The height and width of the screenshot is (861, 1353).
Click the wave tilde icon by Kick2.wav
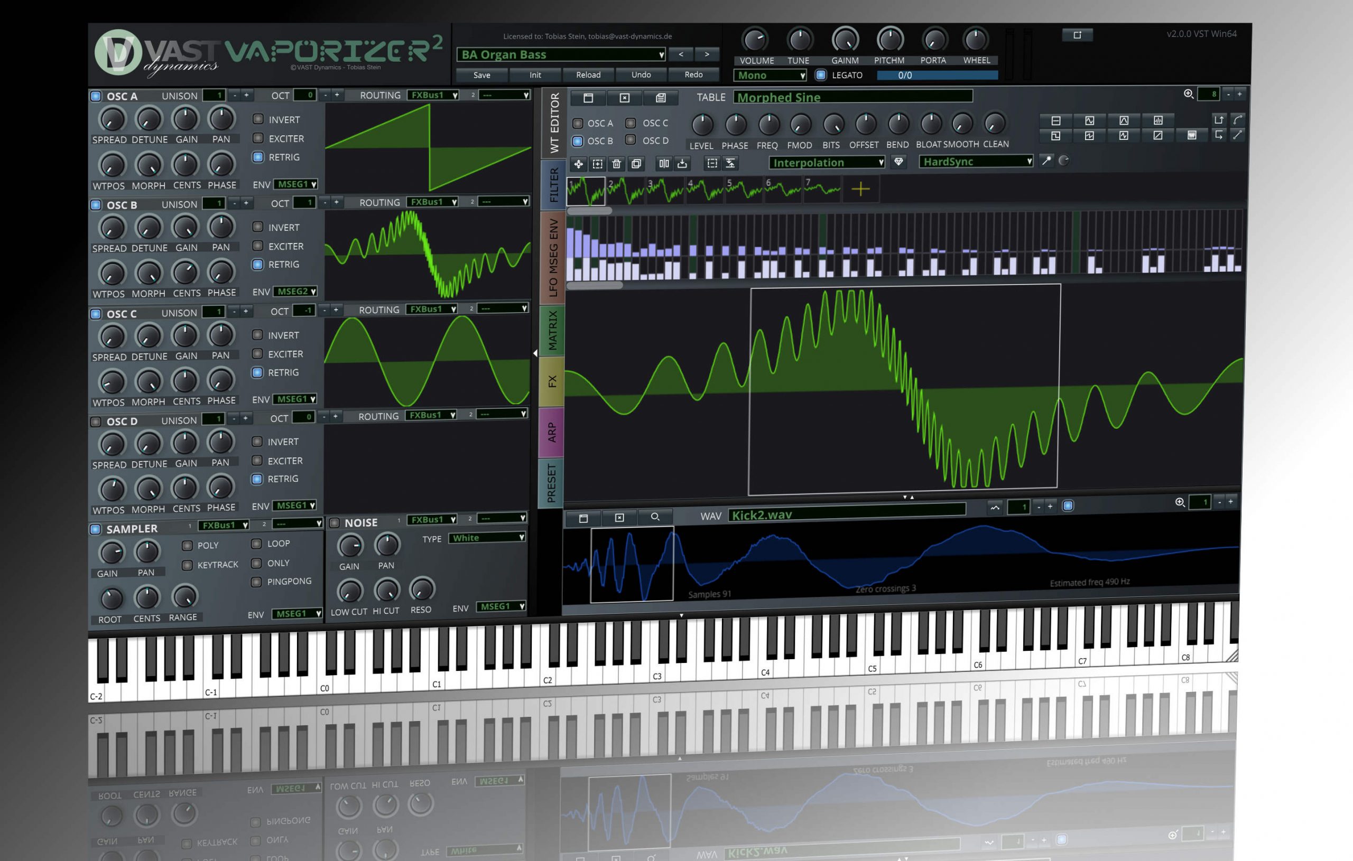(995, 507)
